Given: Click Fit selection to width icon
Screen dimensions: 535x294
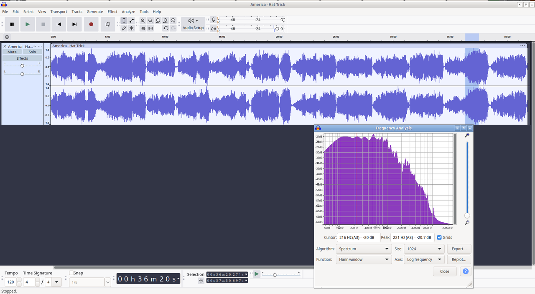Looking at the screenshot, I should pyautogui.click(x=158, y=20).
